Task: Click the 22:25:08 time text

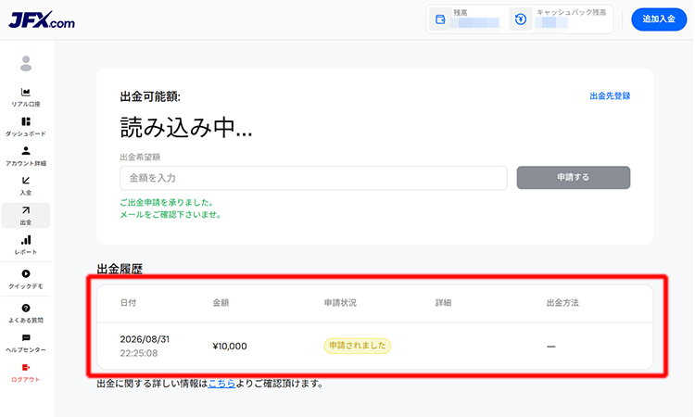Action: 139,353
